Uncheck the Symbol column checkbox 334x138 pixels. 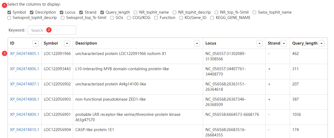click(x=9, y=12)
